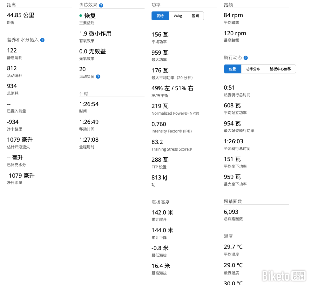The width and height of the screenshot is (311, 285).
Task: Select the 位置 cycling dynamics tab
Action: click(233, 69)
